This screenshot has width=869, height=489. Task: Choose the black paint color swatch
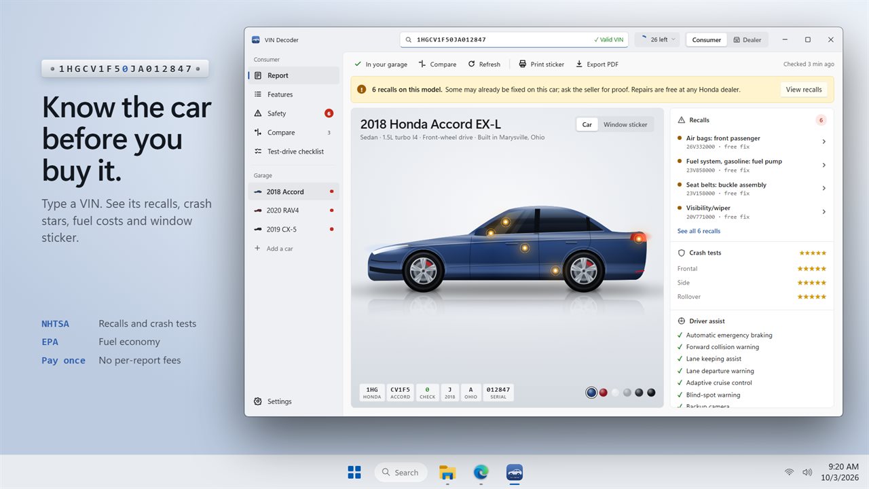click(x=651, y=393)
